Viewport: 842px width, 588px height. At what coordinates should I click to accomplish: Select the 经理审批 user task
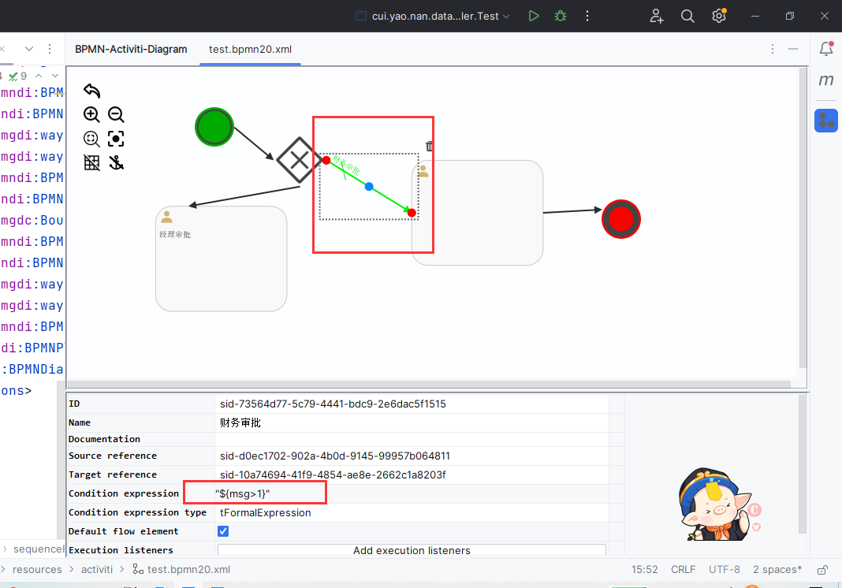222,259
